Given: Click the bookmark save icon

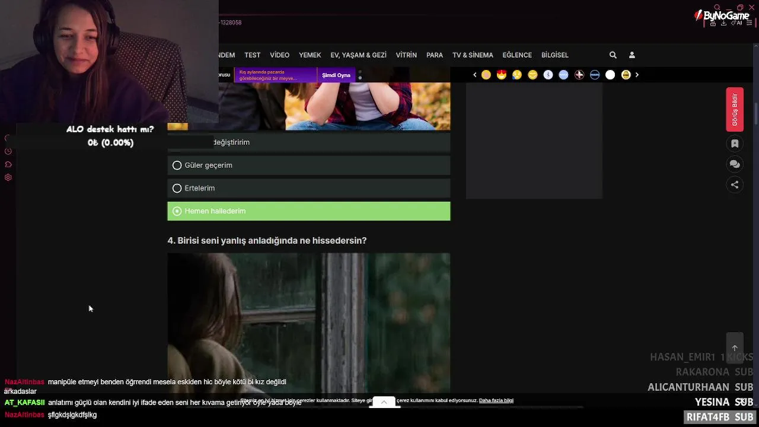Looking at the screenshot, I should 735,144.
